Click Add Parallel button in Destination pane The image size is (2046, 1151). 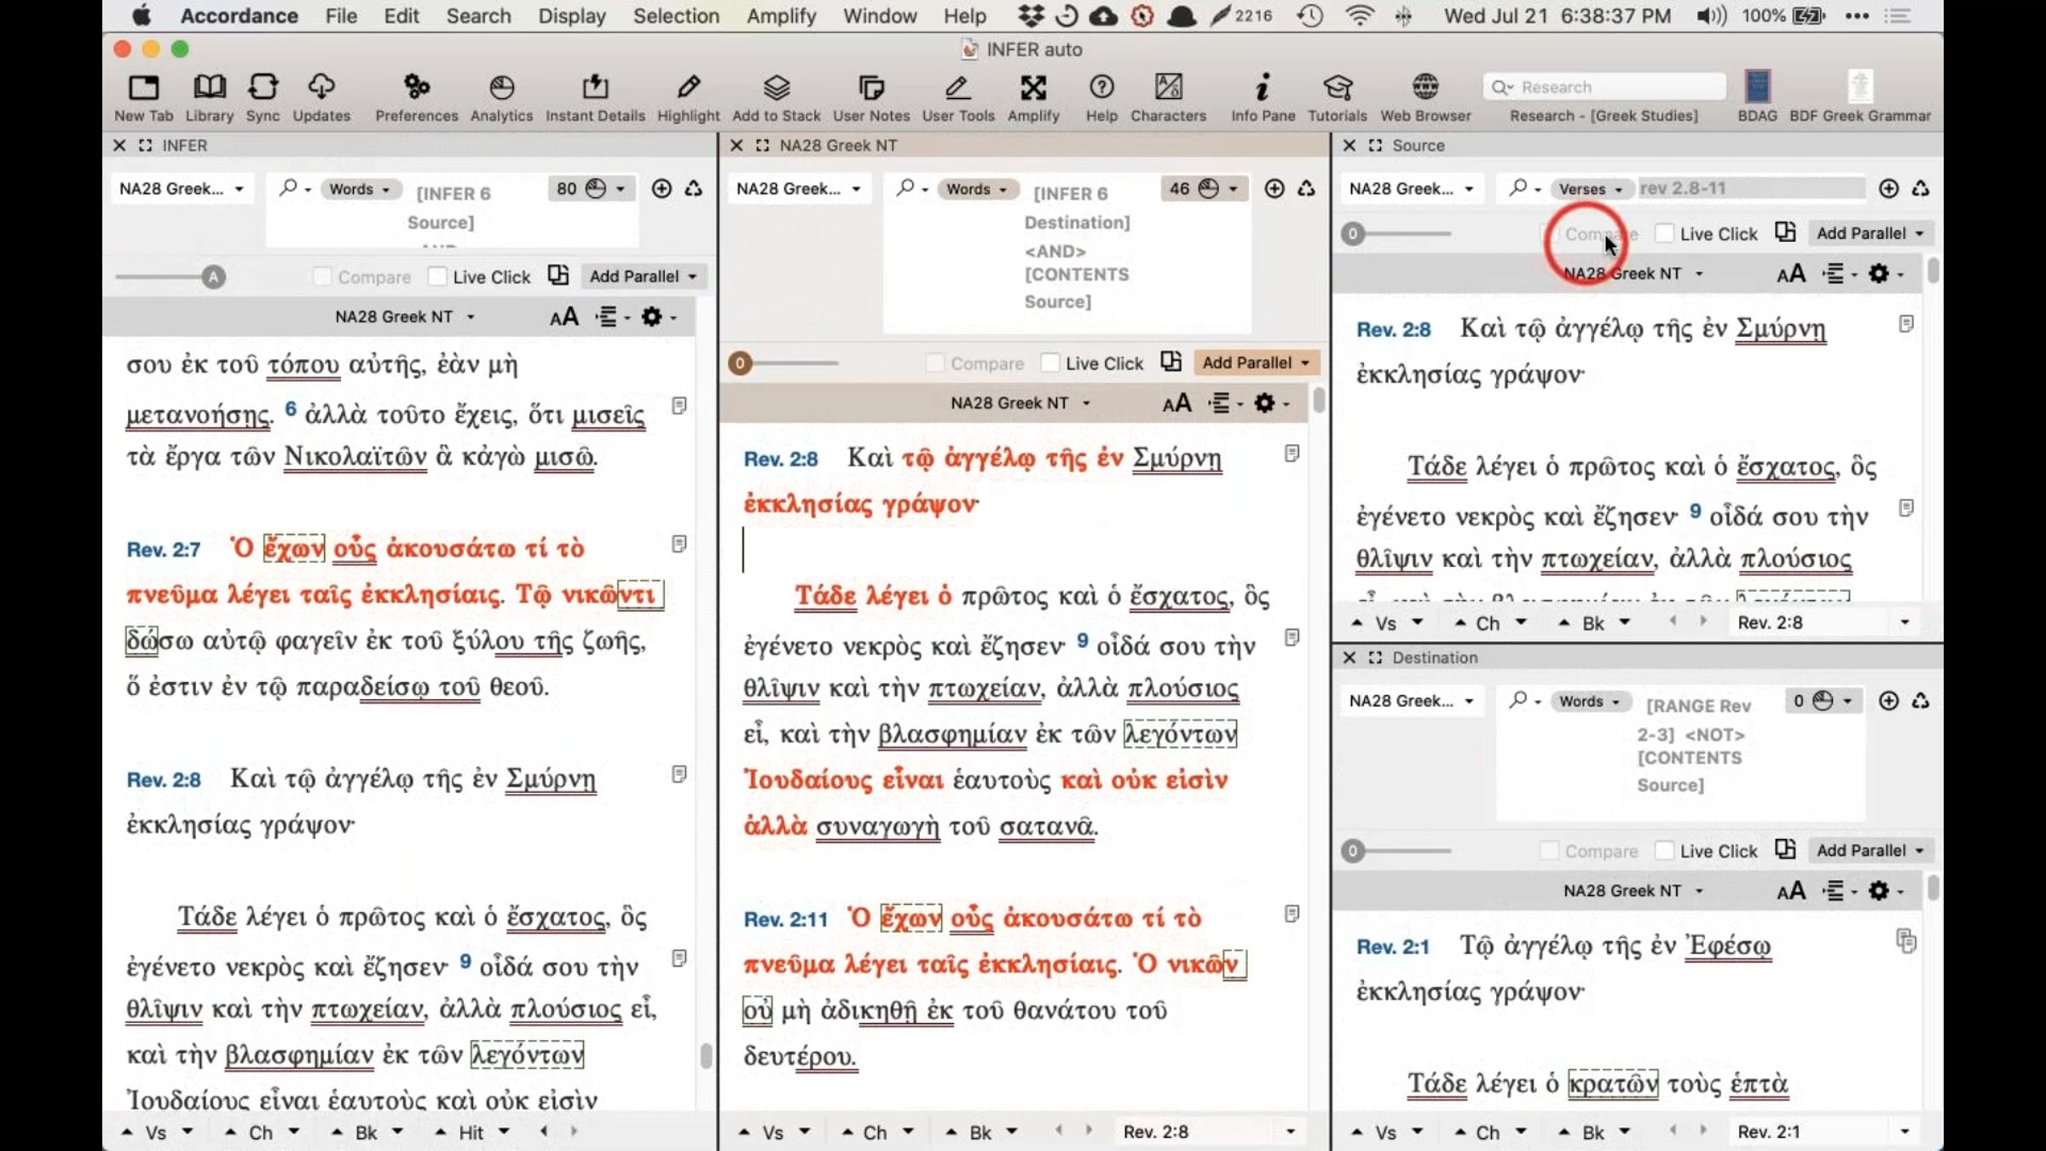pos(1869,851)
